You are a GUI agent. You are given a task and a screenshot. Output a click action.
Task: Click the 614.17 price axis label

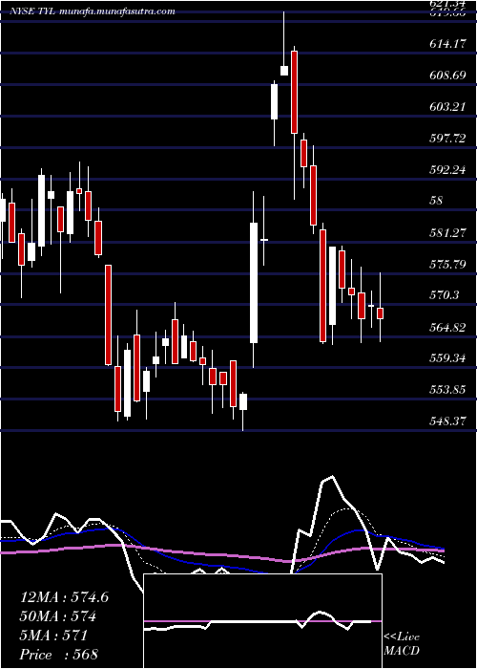[449, 44]
